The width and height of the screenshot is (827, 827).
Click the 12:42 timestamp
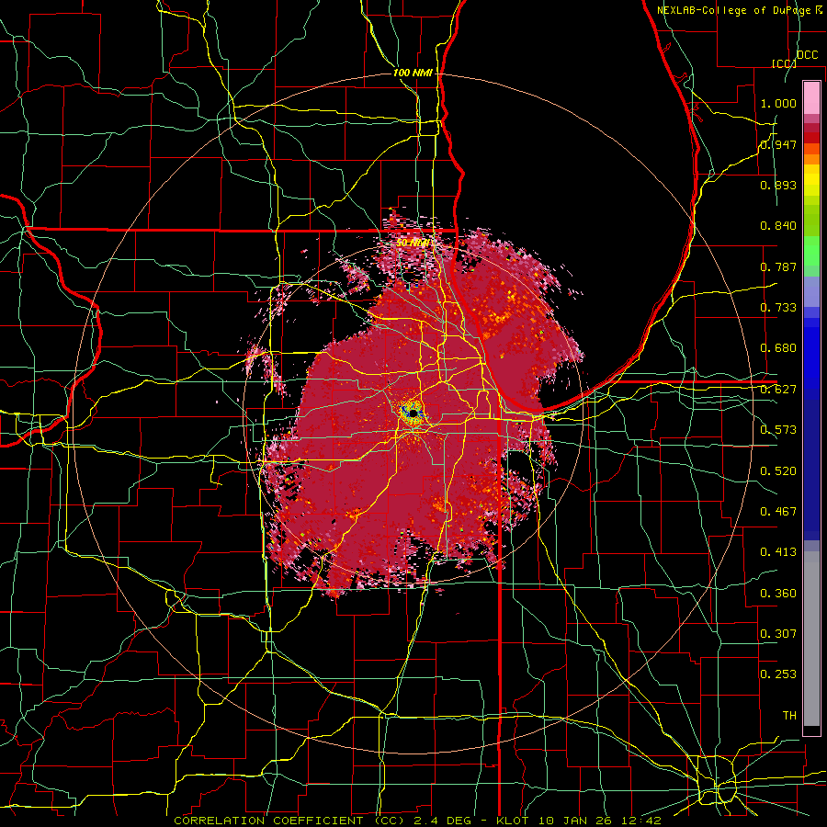click(640, 821)
